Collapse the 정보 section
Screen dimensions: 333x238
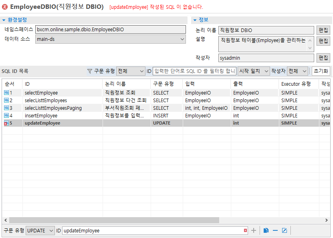coord(195,20)
